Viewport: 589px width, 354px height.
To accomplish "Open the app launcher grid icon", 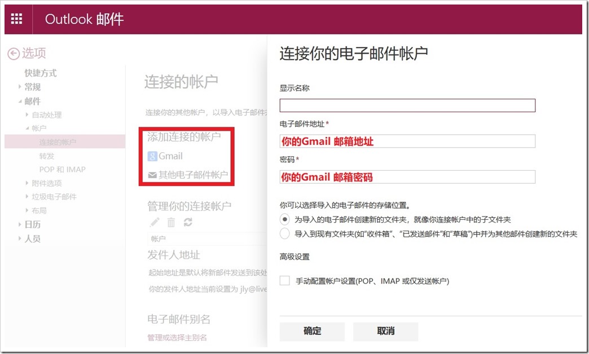I will pyautogui.click(x=16, y=19).
